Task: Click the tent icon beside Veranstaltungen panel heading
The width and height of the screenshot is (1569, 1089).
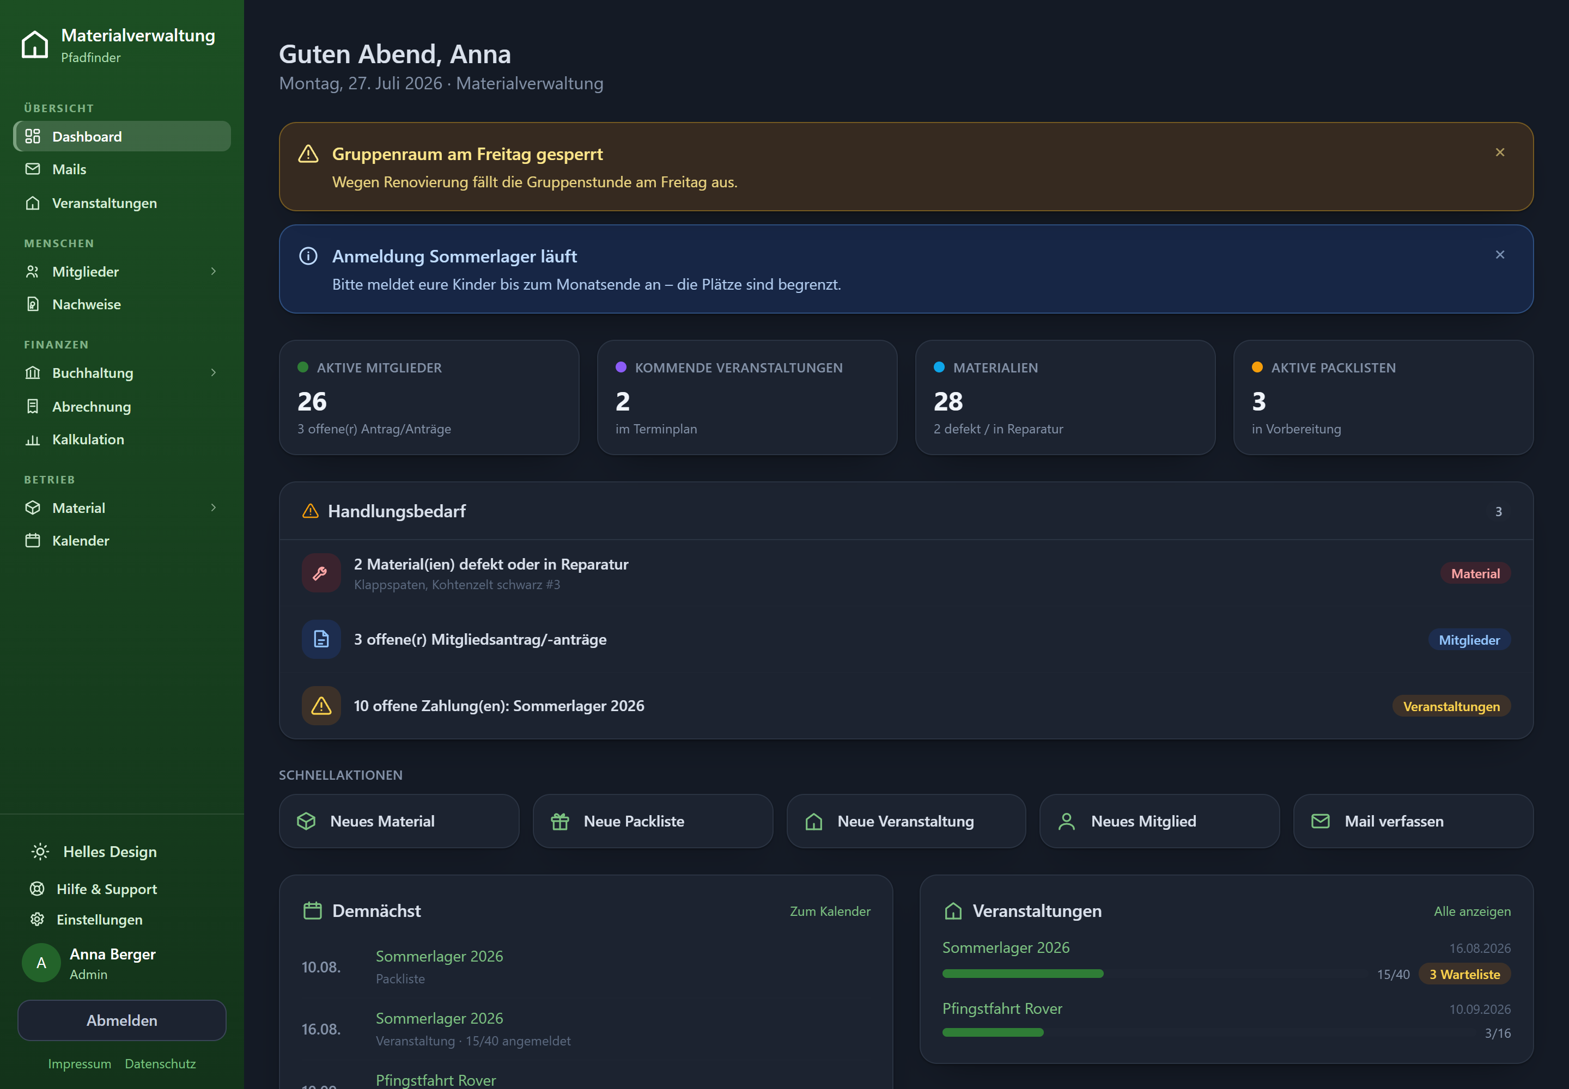Action: pyautogui.click(x=953, y=911)
